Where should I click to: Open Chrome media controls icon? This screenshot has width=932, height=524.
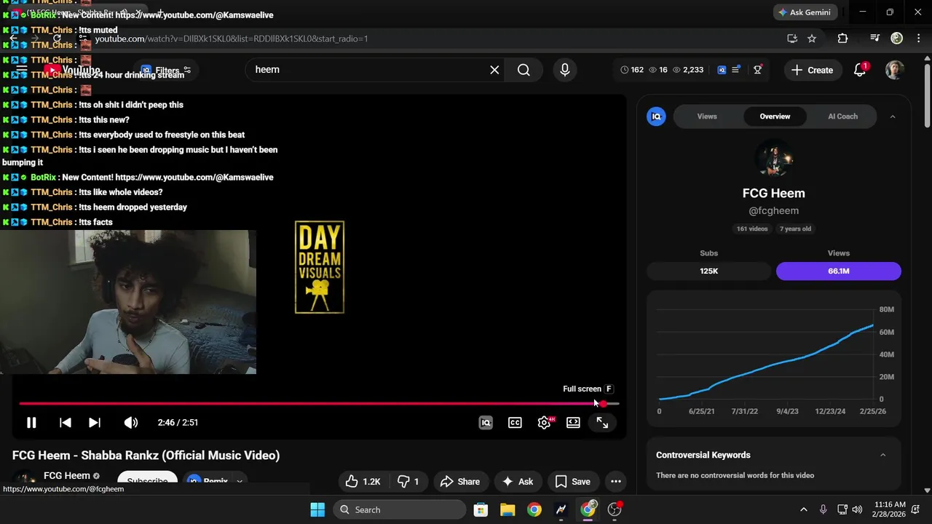(x=875, y=39)
